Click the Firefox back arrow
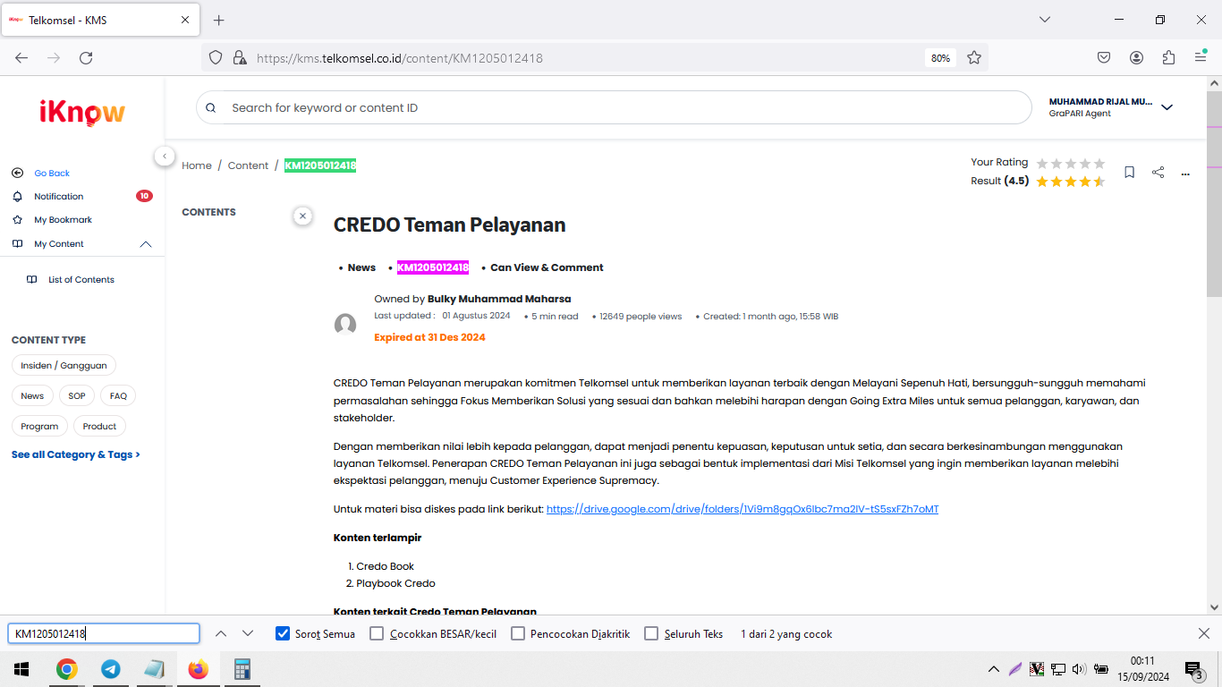The height and width of the screenshot is (687, 1222). (x=21, y=57)
